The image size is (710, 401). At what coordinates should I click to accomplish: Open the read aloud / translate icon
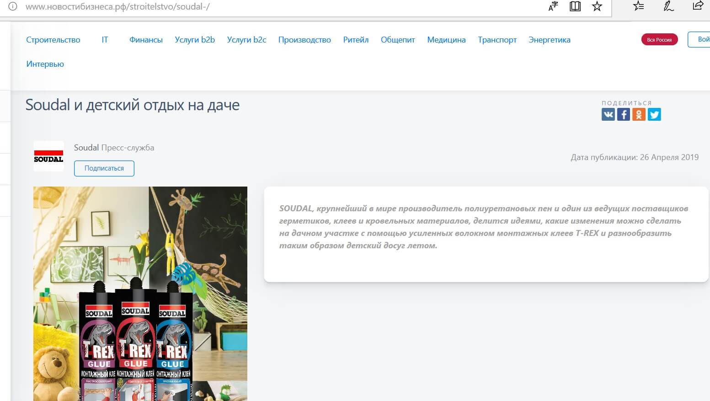(x=553, y=6)
